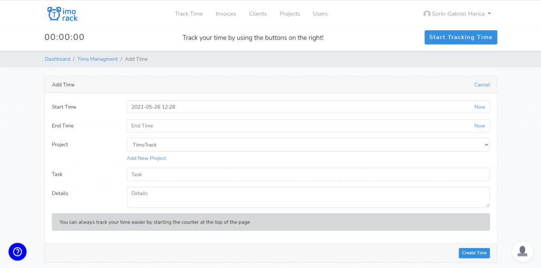The width and height of the screenshot is (541, 268).
Task: Click the profile avatar next to Sorin-Gabriel Marica
Action: click(x=427, y=14)
